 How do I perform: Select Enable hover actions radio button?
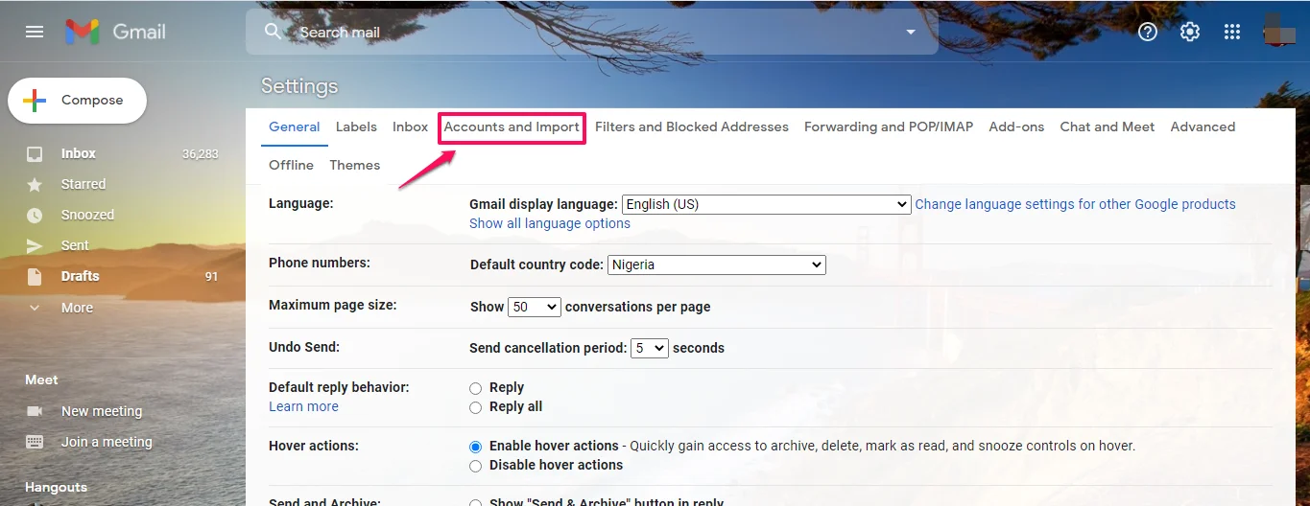coord(475,447)
